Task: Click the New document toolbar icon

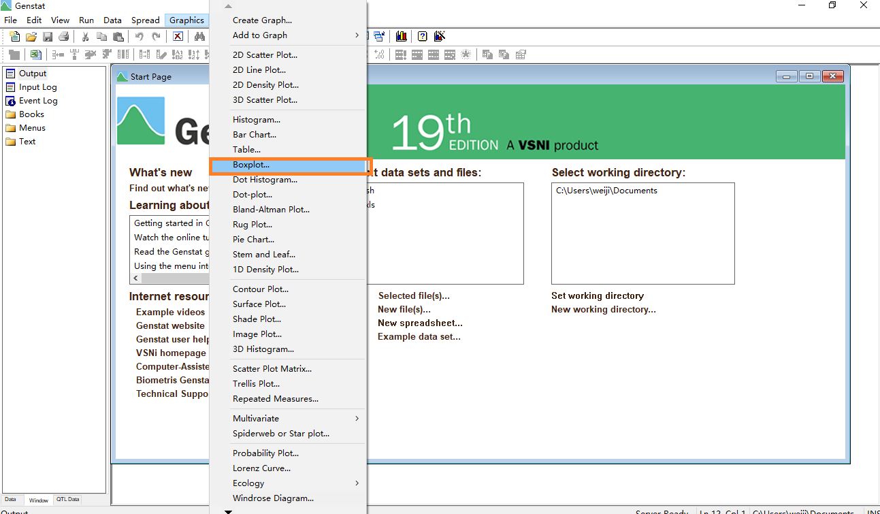Action: 15,36
